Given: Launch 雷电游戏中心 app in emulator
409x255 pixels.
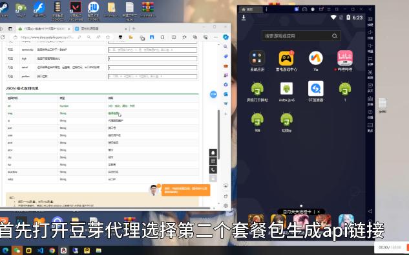Looking at the screenshot, I should pos(286,61).
